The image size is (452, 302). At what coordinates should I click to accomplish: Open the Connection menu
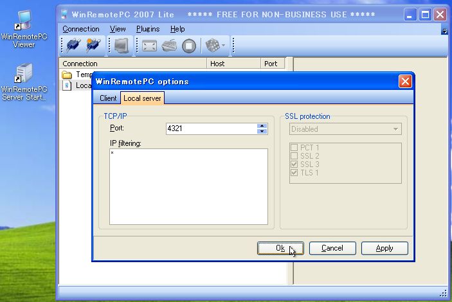pyautogui.click(x=81, y=29)
